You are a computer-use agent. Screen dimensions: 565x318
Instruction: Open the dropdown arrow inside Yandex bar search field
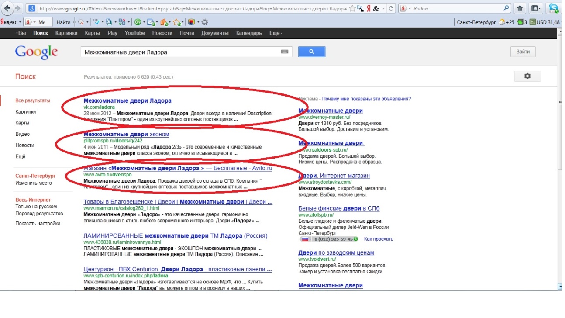[34, 22]
